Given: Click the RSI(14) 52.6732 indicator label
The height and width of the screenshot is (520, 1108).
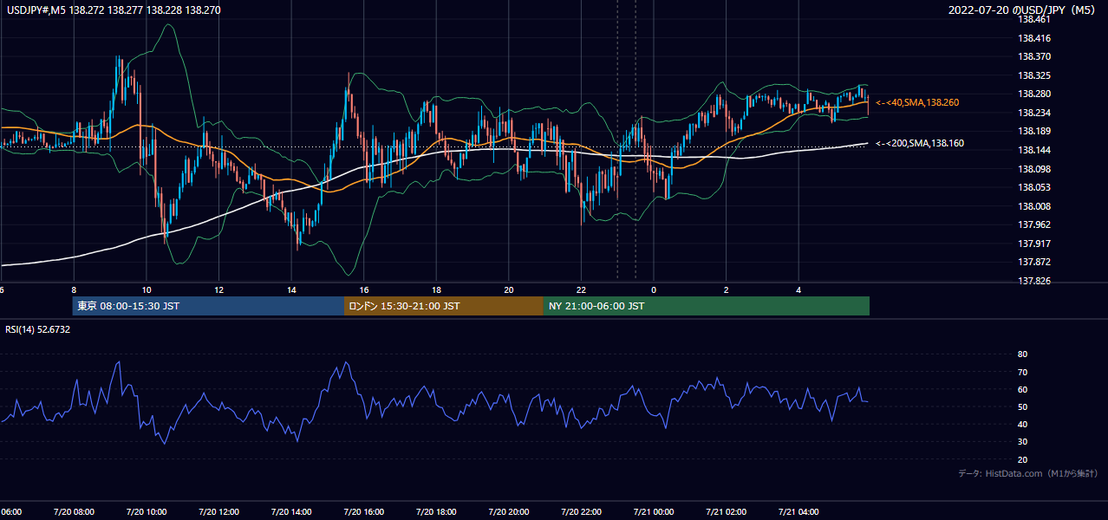Looking at the screenshot, I should (x=38, y=329).
